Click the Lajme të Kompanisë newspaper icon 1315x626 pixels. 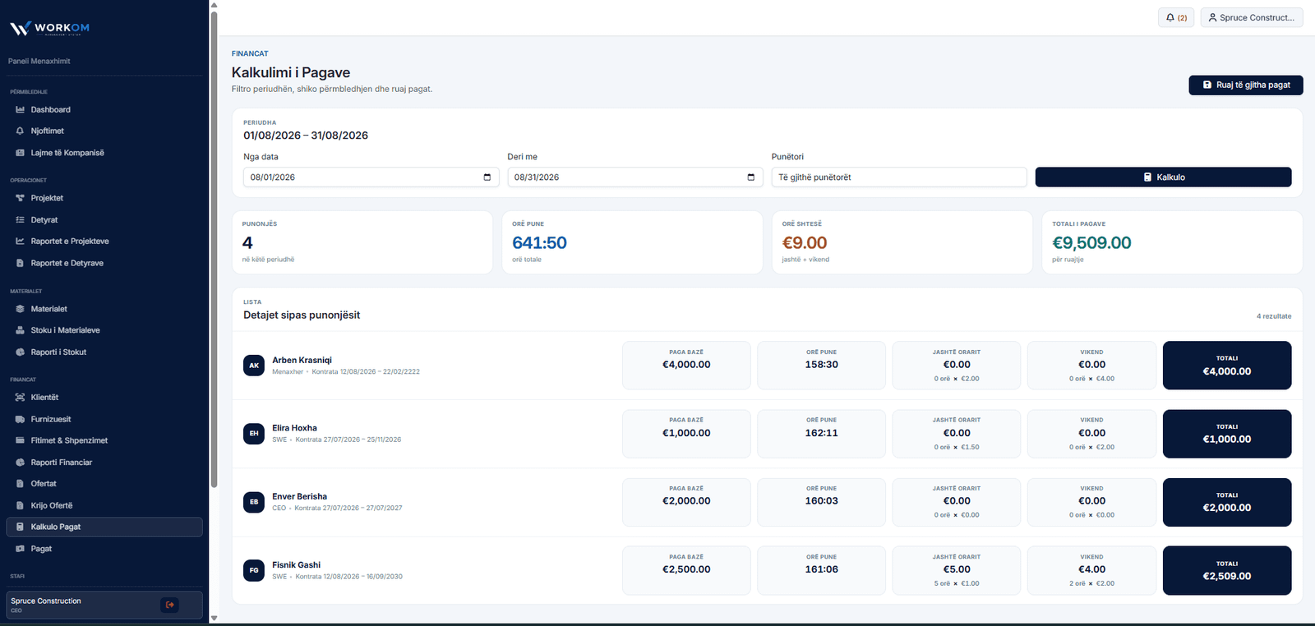tap(20, 153)
